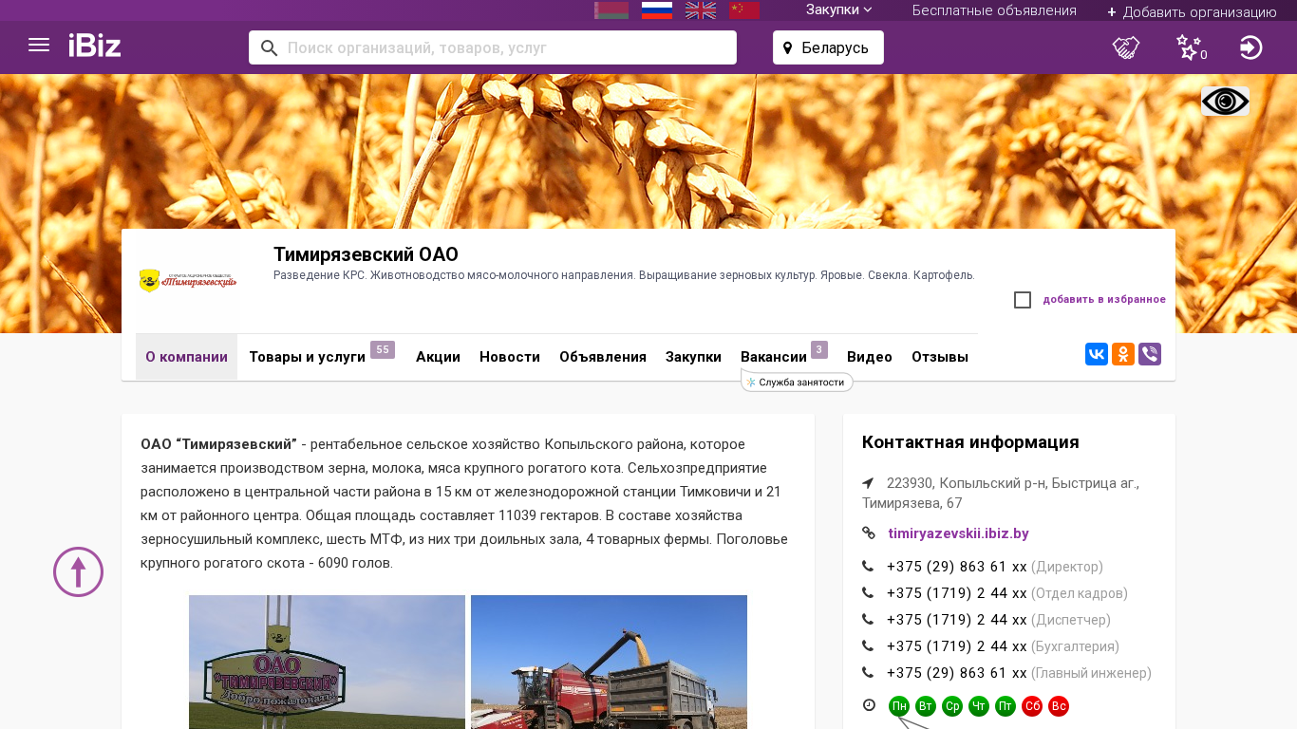The height and width of the screenshot is (729, 1297).
Task: Select Sunday (Вс) schedule circle
Action: pos(1059,706)
